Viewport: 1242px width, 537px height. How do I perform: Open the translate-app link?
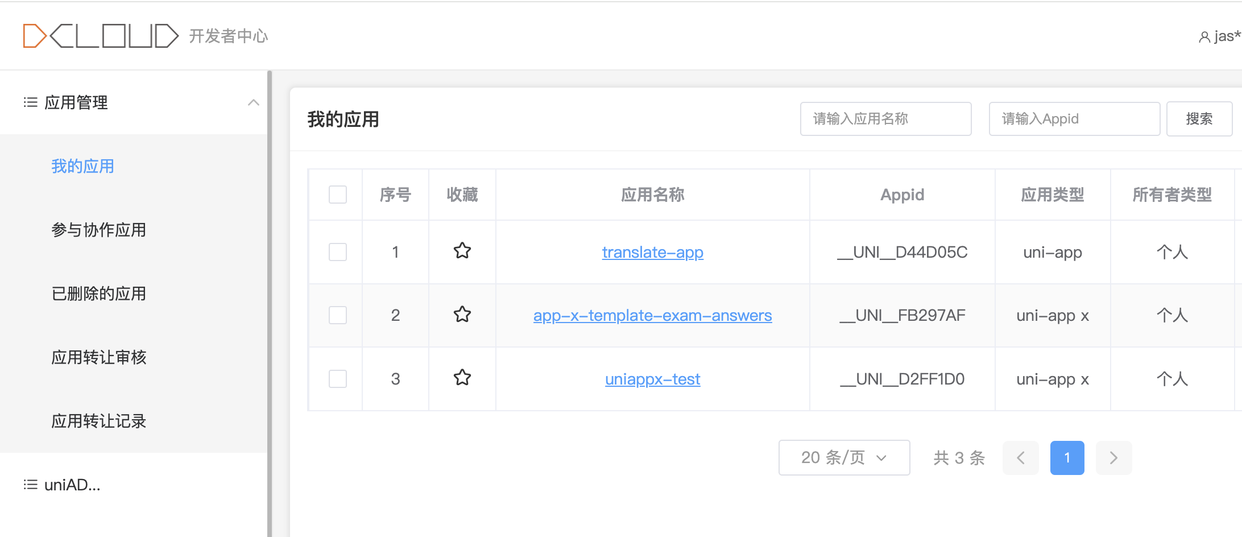653,252
